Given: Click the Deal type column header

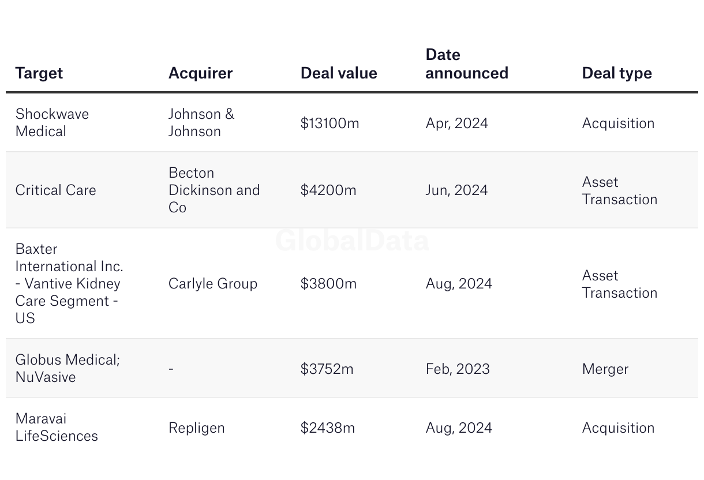Looking at the screenshot, I should click(617, 73).
